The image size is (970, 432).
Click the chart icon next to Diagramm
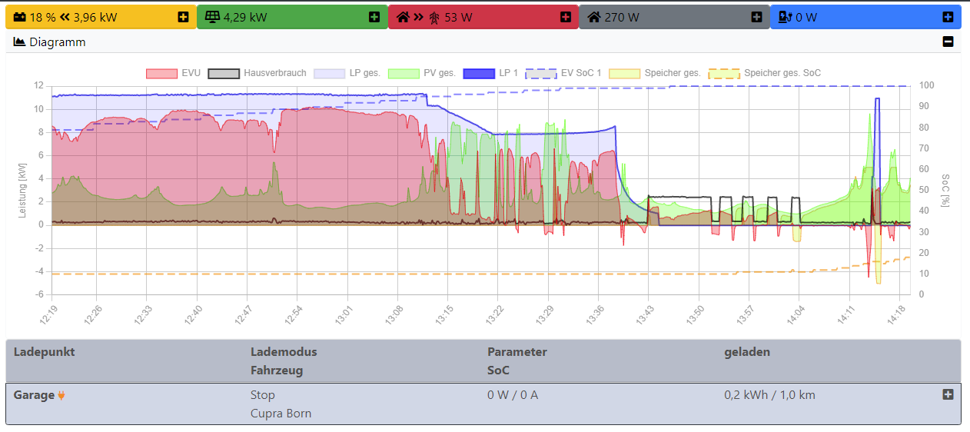pyautogui.click(x=20, y=42)
